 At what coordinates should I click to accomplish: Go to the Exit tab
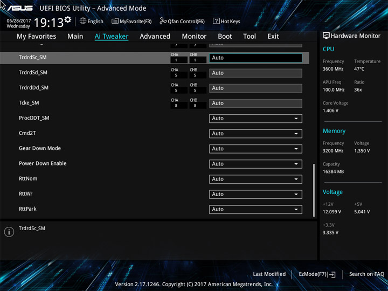tap(273, 37)
